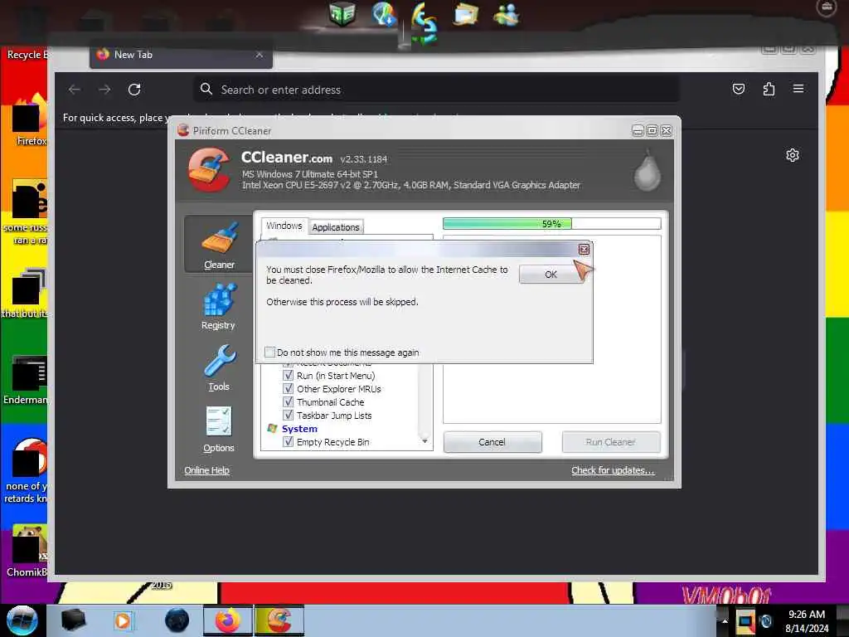Click the CCleaner broom logo in header
The image size is (849, 637).
210,170
